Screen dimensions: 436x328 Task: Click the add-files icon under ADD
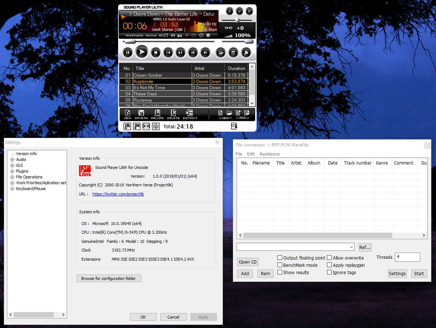tap(238, 113)
